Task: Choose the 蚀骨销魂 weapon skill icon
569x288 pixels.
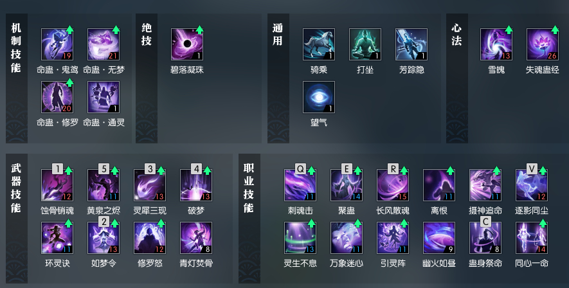Action: point(57,185)
